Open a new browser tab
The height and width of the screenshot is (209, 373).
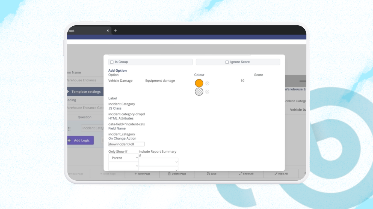pos(115,30)
